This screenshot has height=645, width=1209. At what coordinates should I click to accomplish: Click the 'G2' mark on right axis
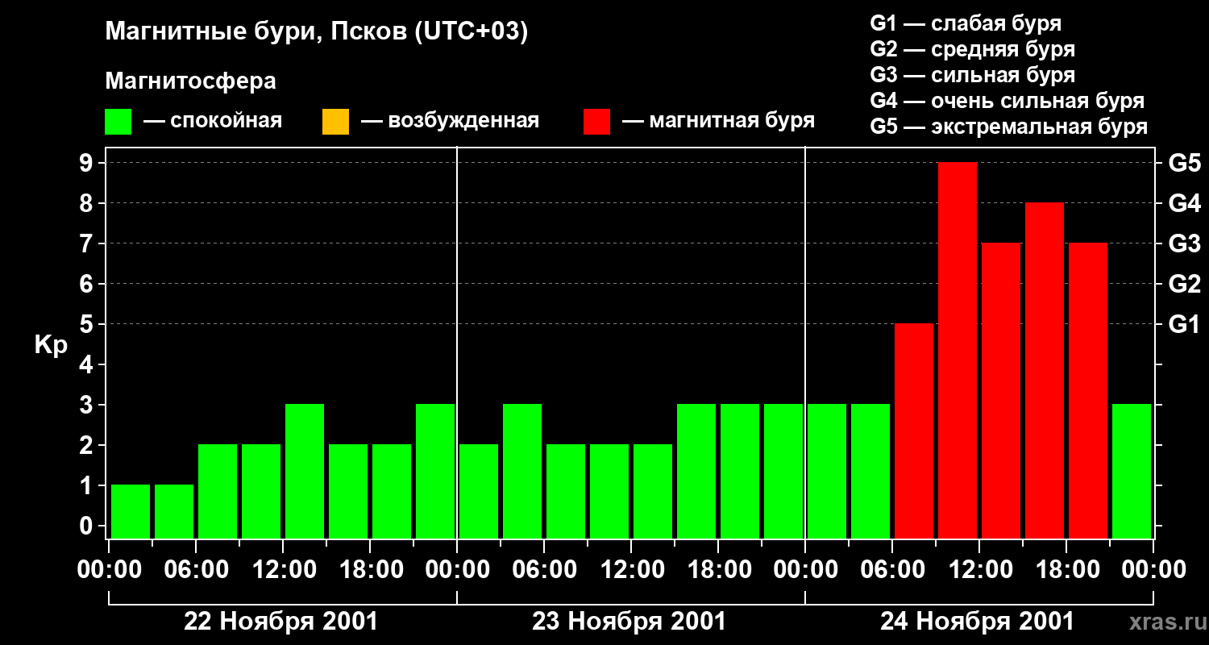tap(1184, 284)
